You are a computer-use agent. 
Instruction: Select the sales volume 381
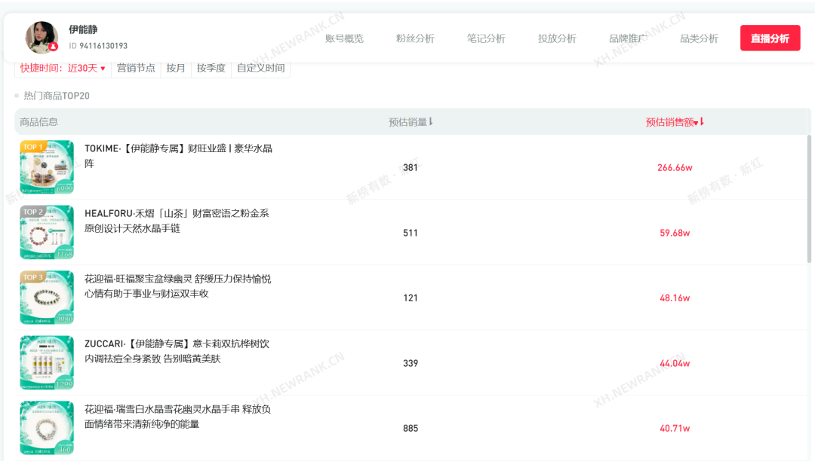click(410, 167)
